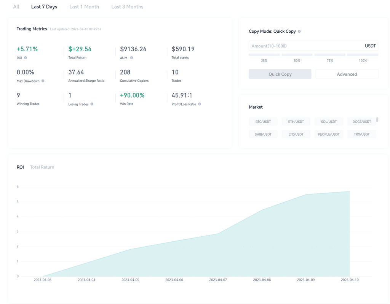Click the Amount(10-1000) input field

coord(305,46)
